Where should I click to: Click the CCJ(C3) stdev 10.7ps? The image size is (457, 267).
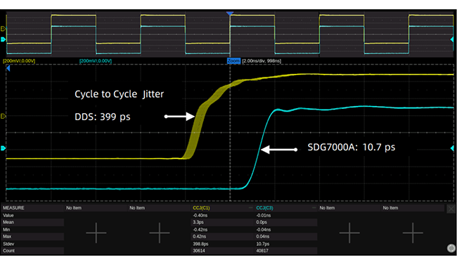tap(263, 244)
